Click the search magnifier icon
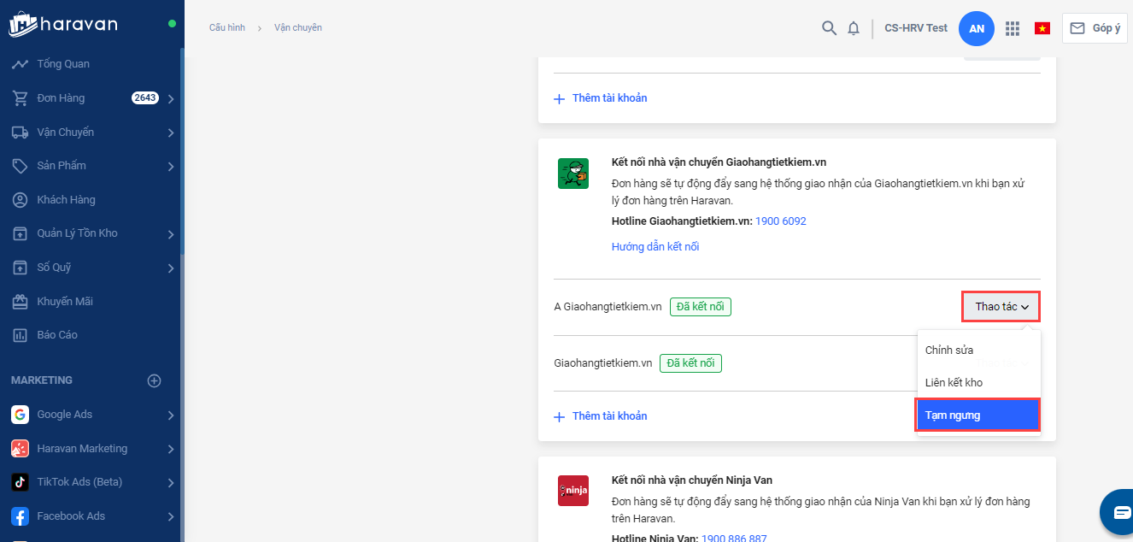 click(829, 28)
